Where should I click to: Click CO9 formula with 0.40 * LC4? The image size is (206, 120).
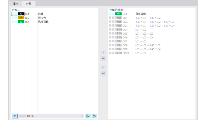click(148, 49)
